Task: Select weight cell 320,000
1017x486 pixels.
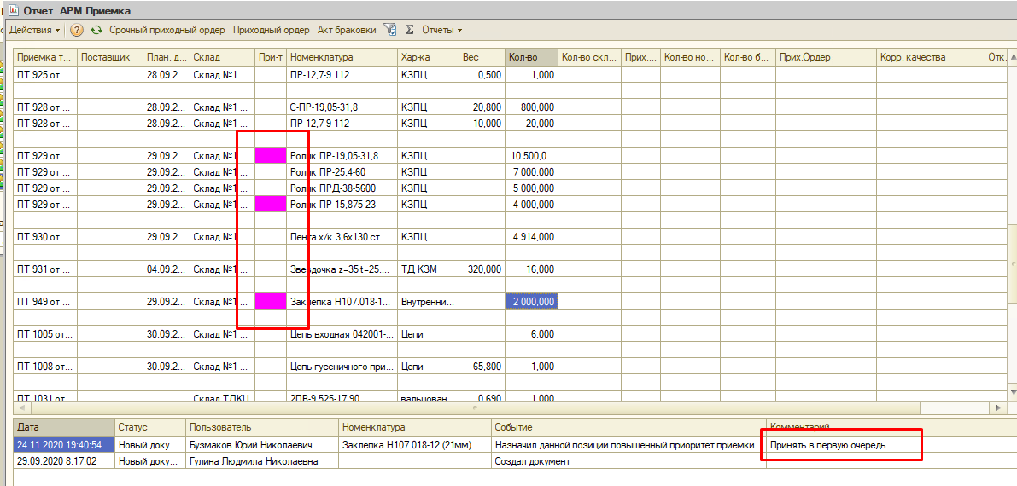Action: click(482, 269)
